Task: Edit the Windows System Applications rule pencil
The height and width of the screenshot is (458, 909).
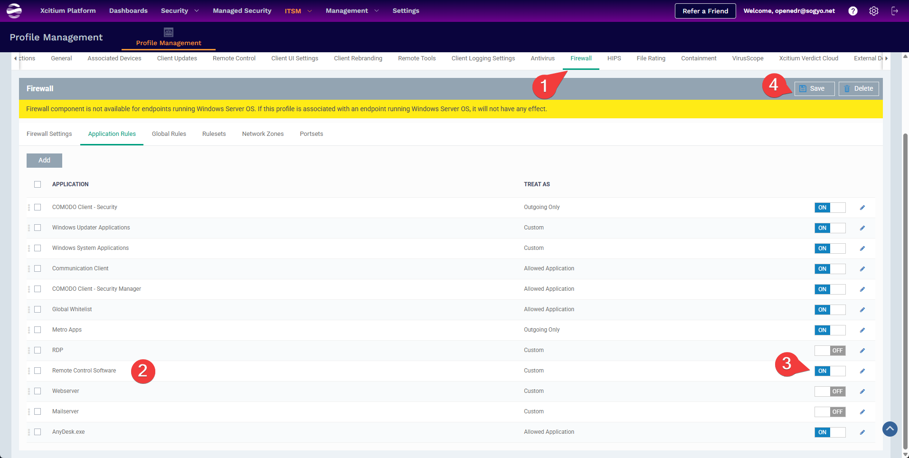Action: (862, 248)
